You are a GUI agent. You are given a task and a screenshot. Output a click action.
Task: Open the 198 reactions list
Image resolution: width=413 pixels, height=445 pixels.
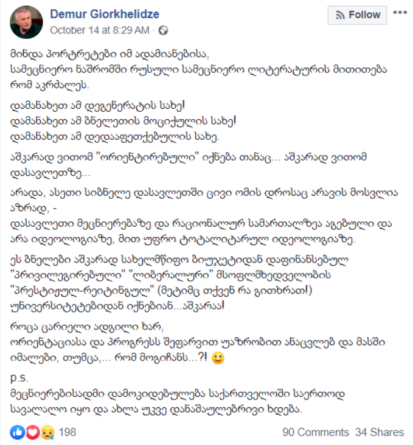(x=68, y=432)
